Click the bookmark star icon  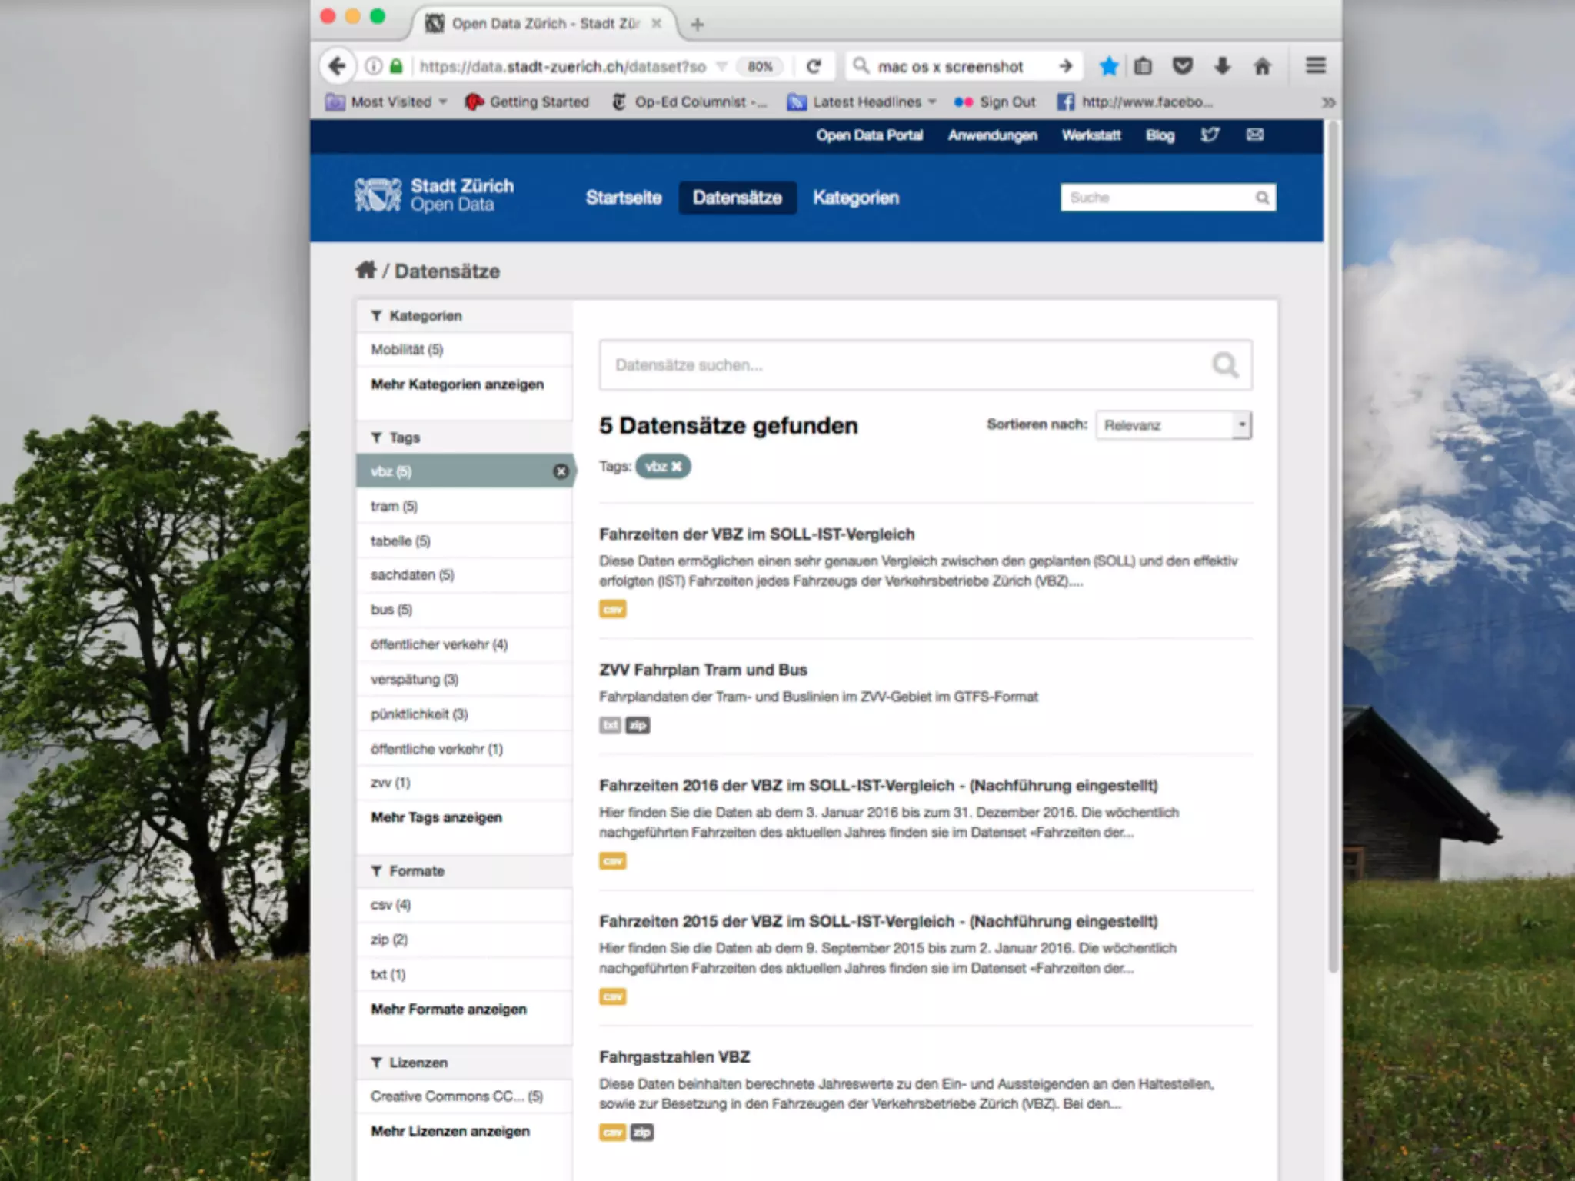pyautogui.click(x=1108, y=66)
